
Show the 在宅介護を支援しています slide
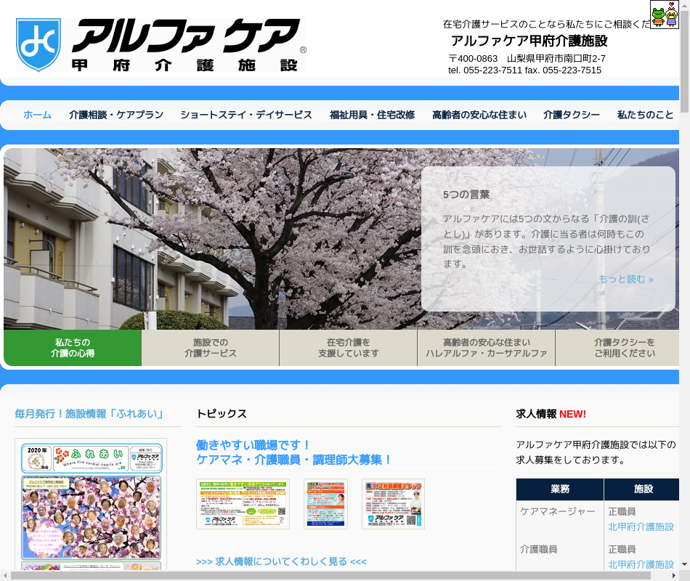coord(349,348)
